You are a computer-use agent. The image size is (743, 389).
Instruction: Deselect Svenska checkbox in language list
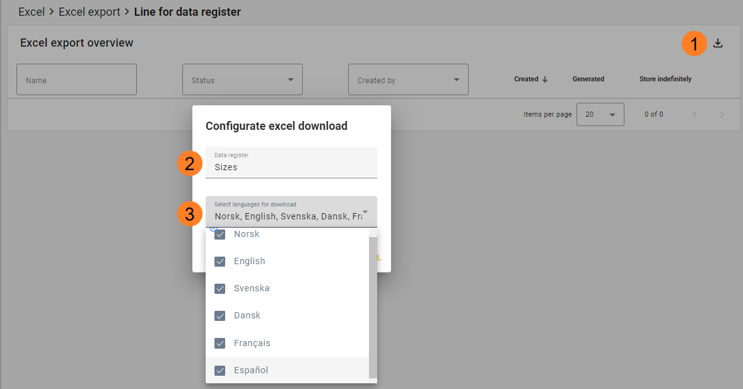pos(220,289)
